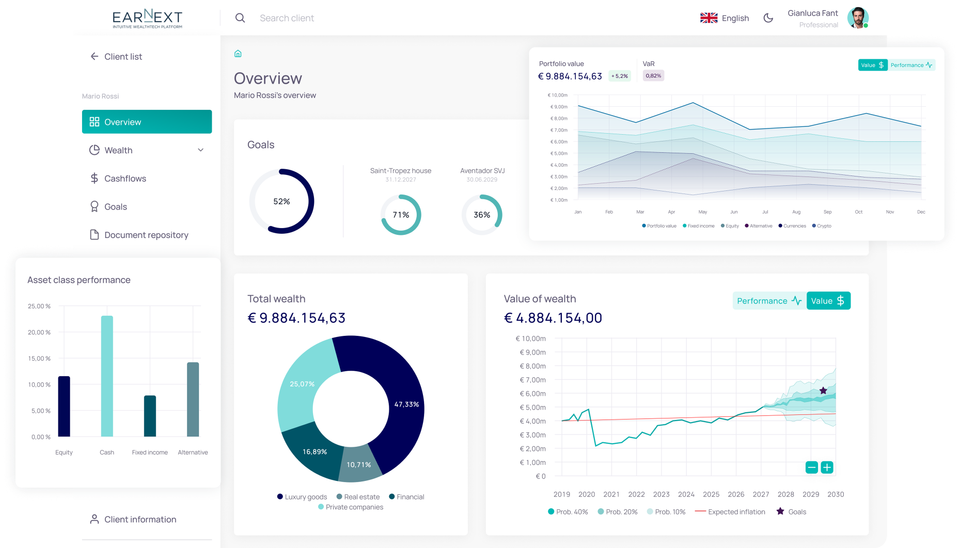Open the Goals sidebar item

[115, 207]
